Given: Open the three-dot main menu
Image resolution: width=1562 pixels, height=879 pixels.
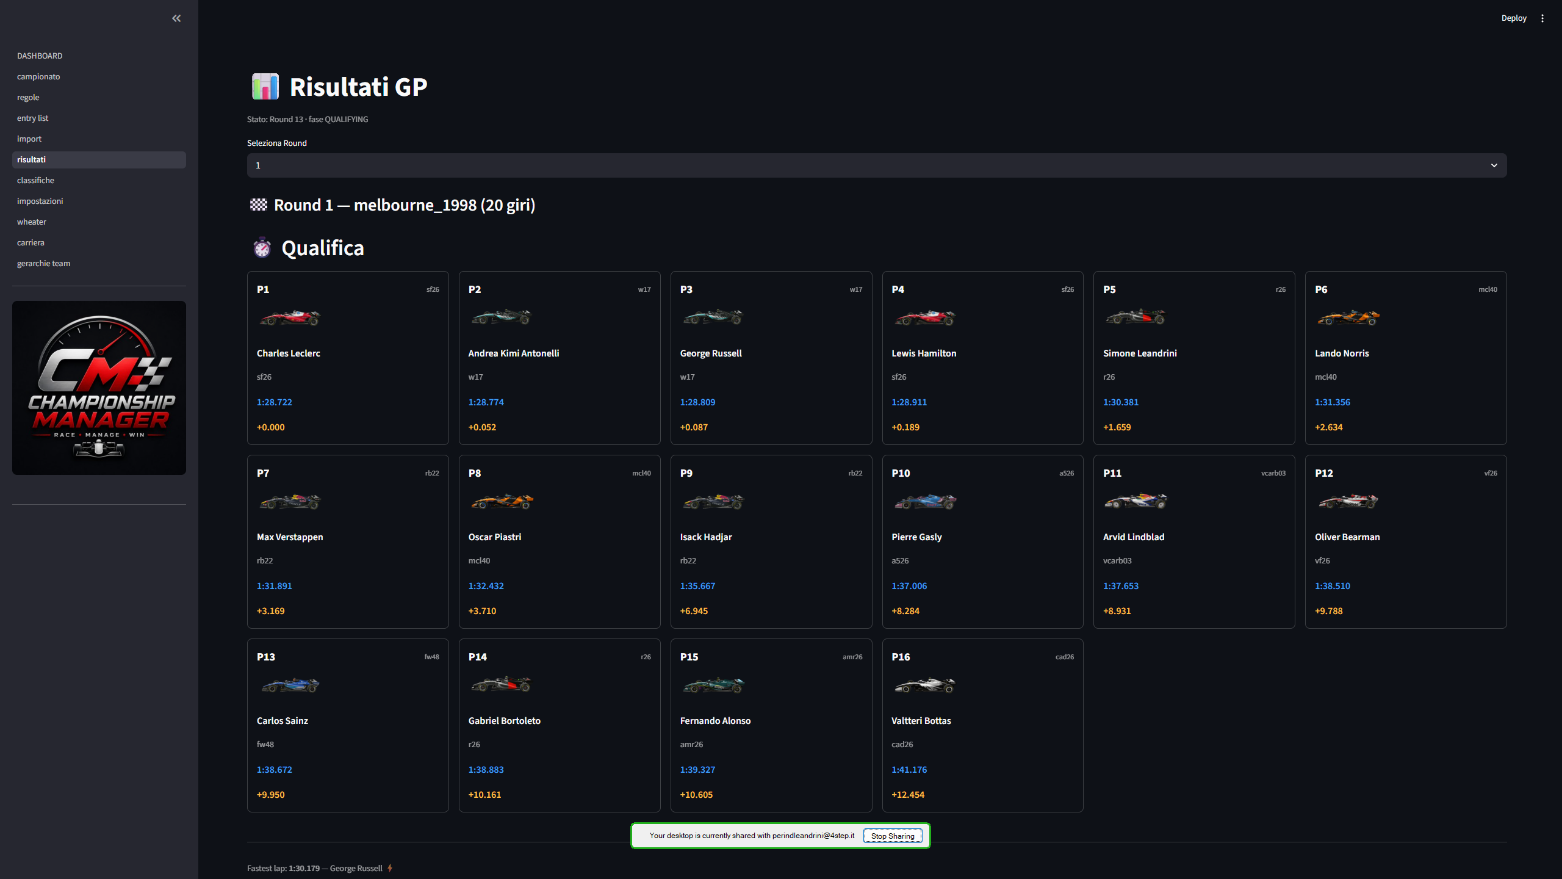Looking at the screenshot, I should pyautogui.click(x=1542, y=18).
